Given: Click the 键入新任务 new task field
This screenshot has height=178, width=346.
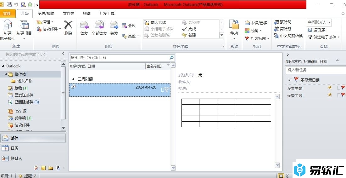Looking at the screenshot, I should [316, 70].
